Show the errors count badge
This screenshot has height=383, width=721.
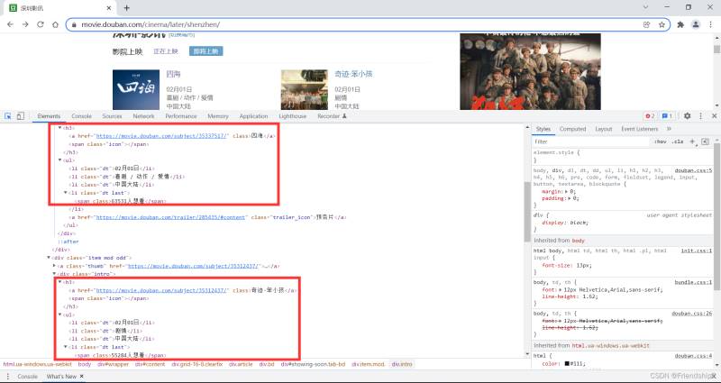coord(650,116)
